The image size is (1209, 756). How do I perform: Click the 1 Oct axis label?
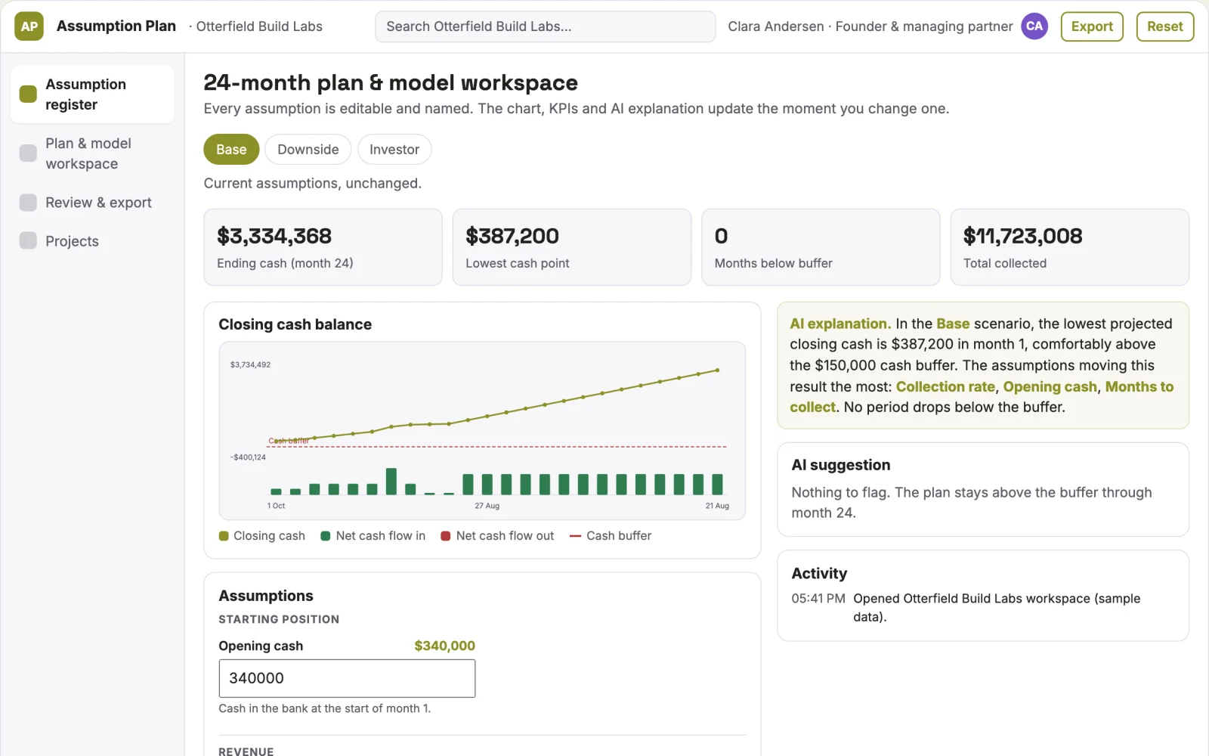point(276,506)
